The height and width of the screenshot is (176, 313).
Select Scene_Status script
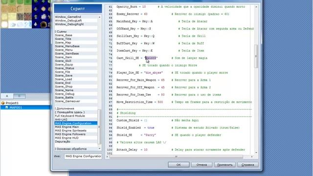tap(76, 68)
